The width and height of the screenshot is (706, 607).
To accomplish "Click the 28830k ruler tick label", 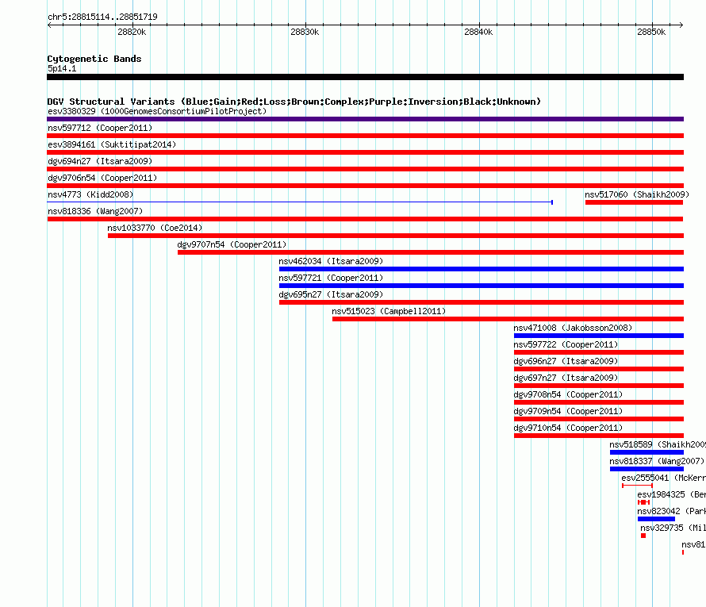I will (305, 32).
